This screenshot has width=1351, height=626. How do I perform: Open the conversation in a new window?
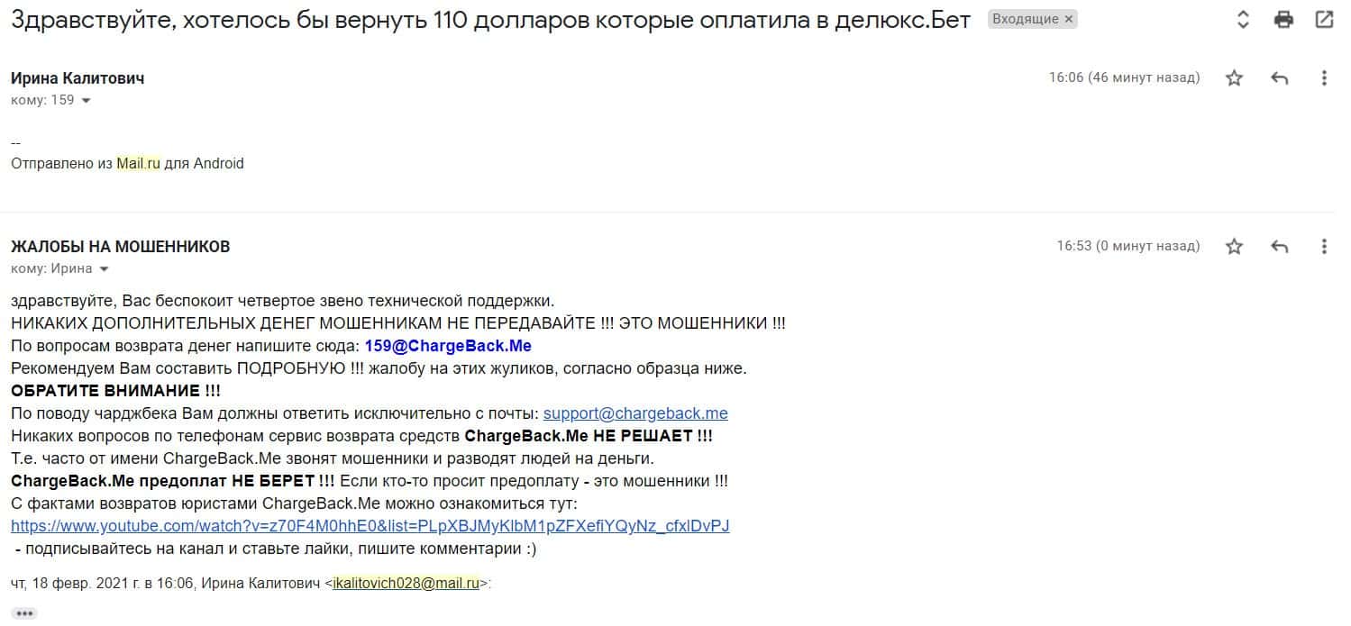(x=1324, y=20)
